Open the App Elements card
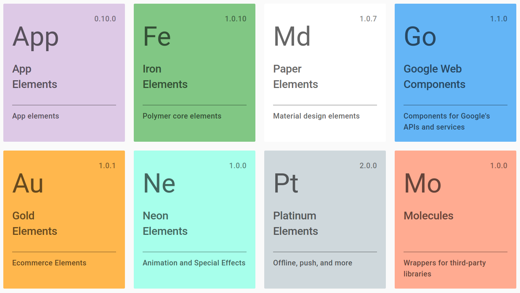This screenshot has width=520, height=293. click(x=64, y=73)
